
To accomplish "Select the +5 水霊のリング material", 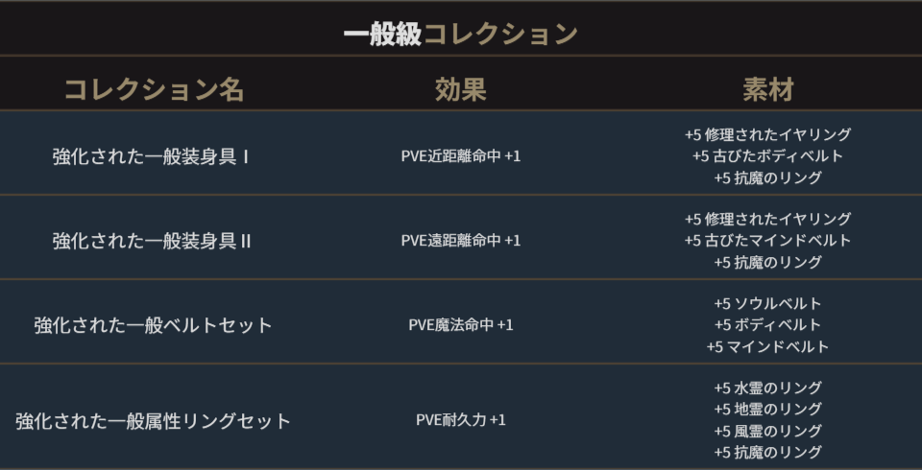I will click(x=767, y=388).
